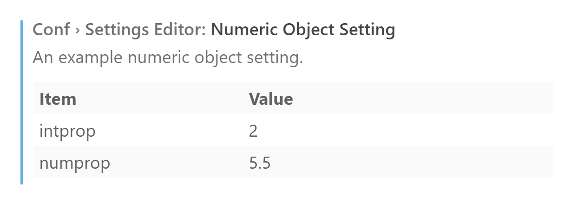Image resolution: width=564 pixels, height=203 pixels.
Task: Click the blue modified-setting indicator bar
Action: tap(21, 102)
